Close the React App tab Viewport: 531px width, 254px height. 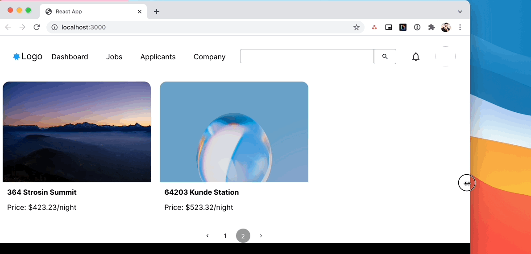[140, 12]
